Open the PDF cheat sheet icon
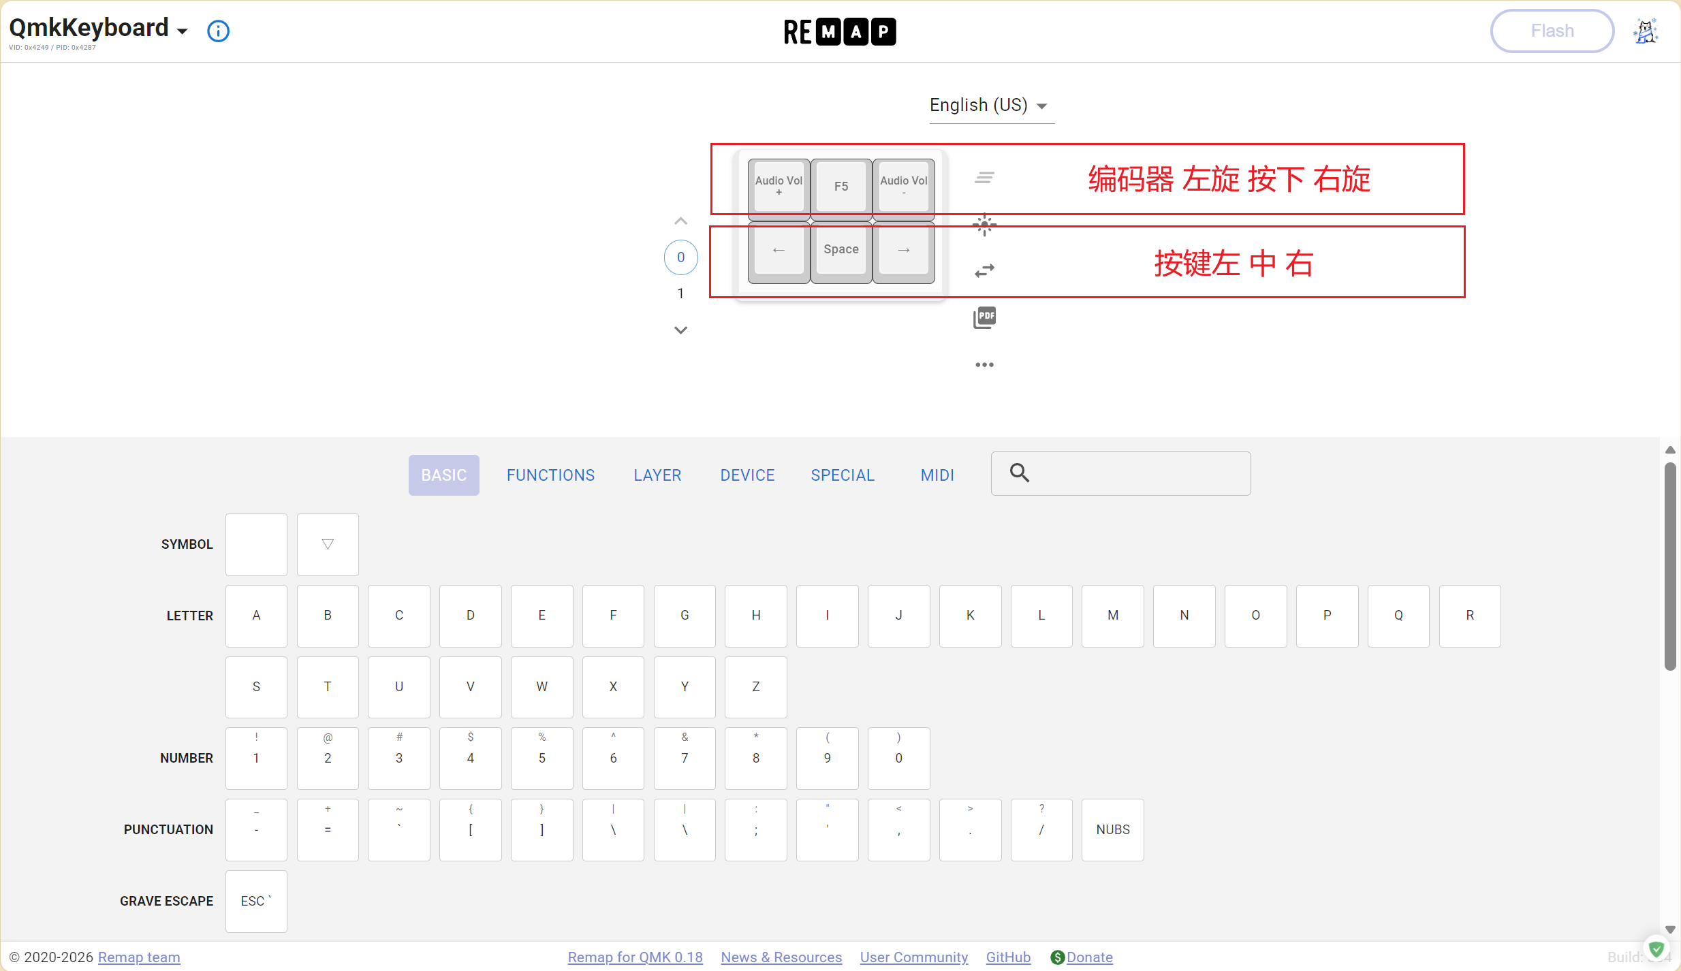 [x=984, y=317]
